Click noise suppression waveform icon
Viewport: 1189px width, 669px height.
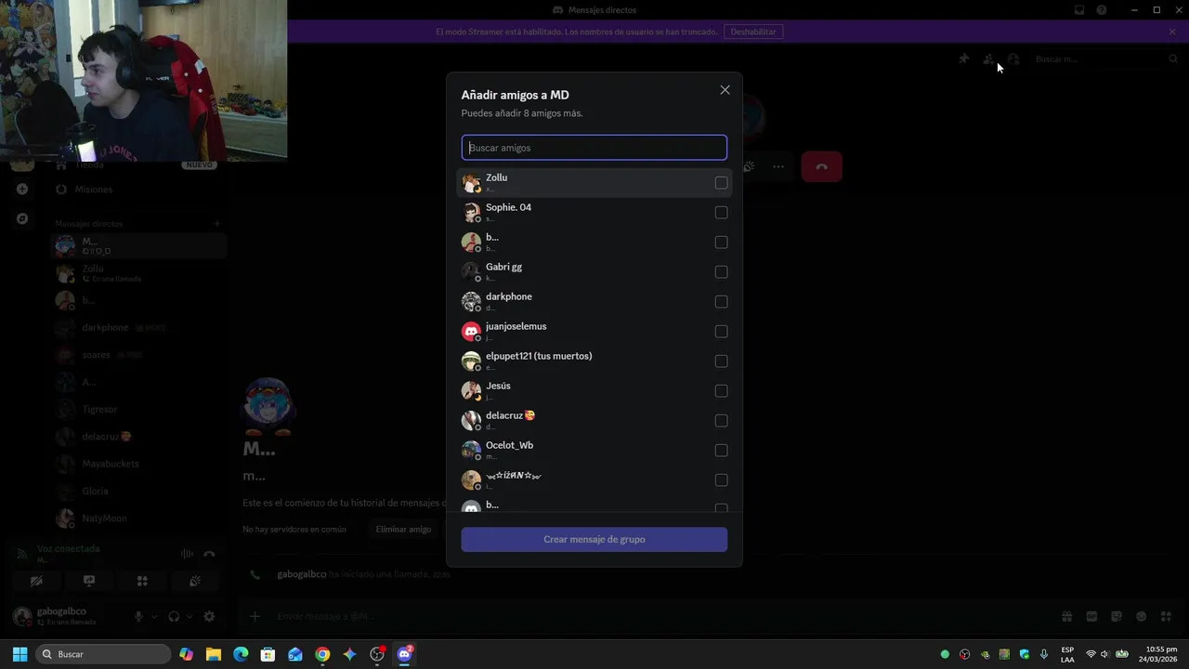(187, 554)
